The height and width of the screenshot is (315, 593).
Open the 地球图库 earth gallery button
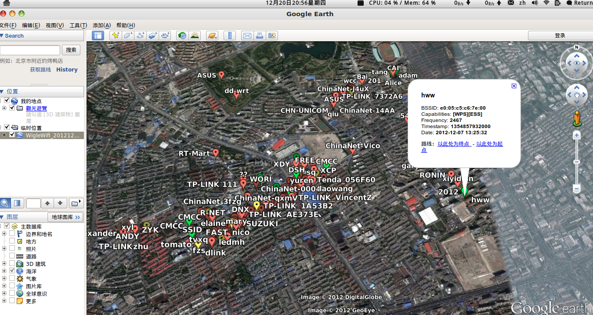point(65,217)
